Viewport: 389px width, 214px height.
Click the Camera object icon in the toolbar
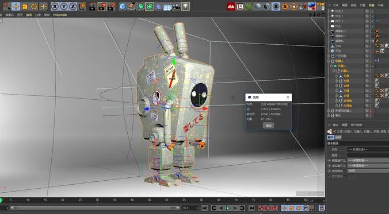[x=177, y=6]
